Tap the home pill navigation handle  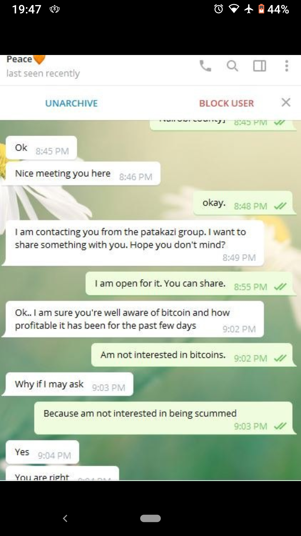pos(151,518)
